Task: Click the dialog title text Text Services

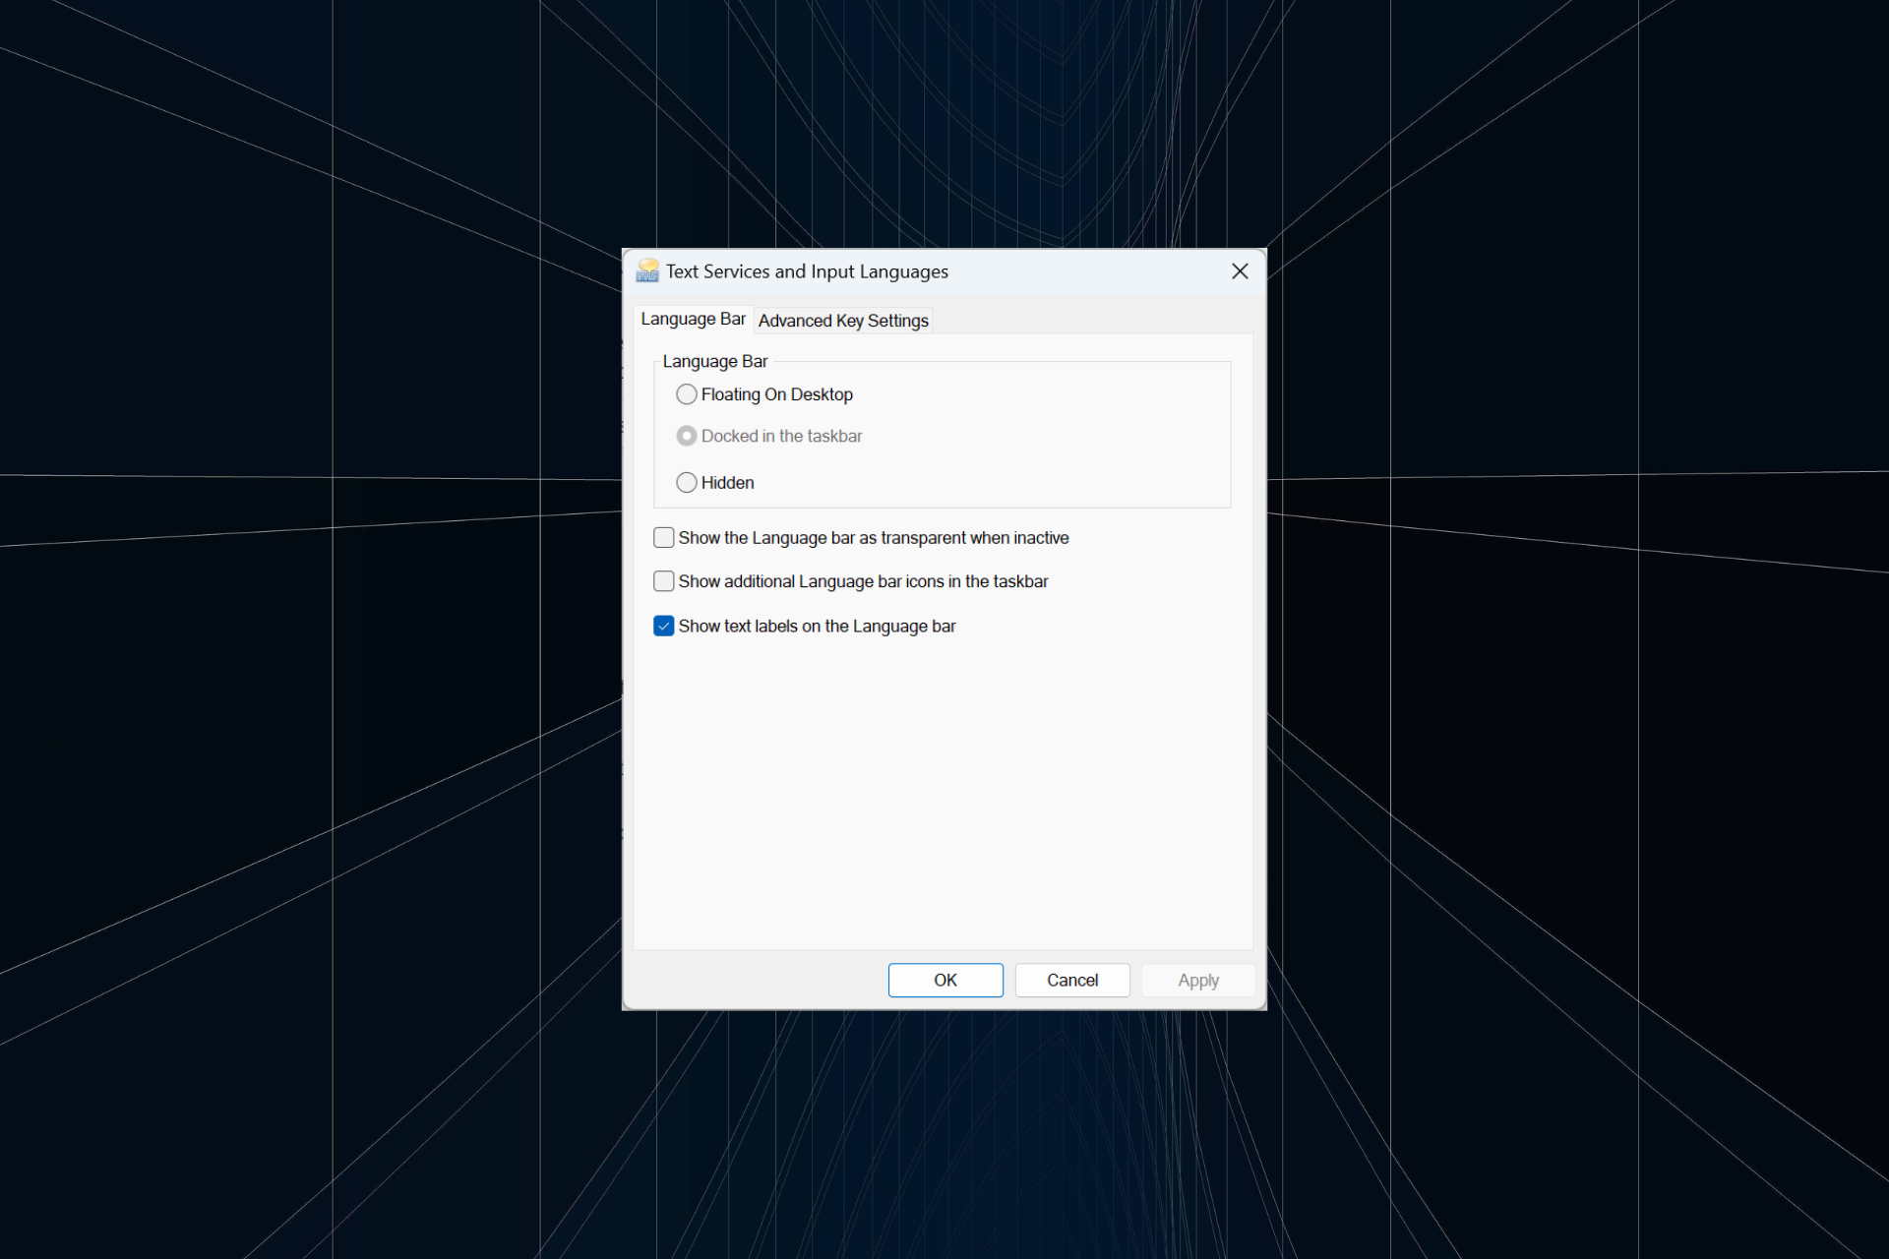Action: click(x=807, y=270)
